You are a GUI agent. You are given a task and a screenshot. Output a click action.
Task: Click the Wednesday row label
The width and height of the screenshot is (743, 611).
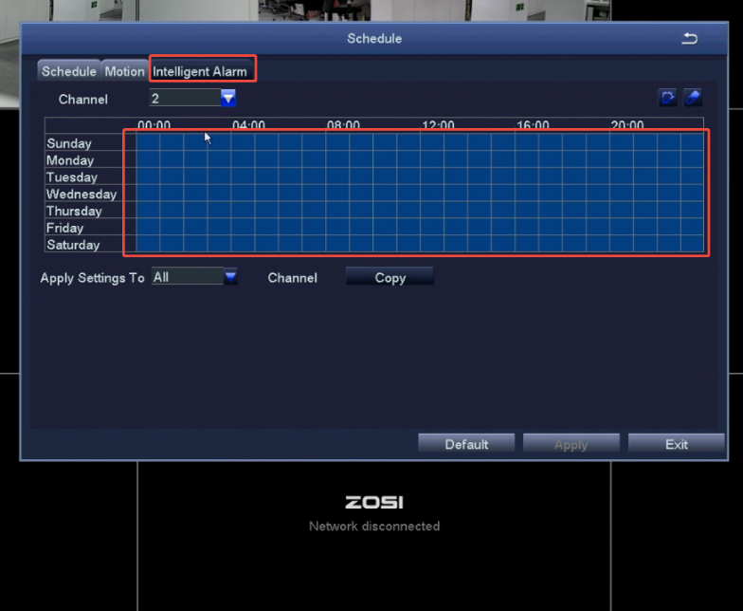(x=82, y=194)
